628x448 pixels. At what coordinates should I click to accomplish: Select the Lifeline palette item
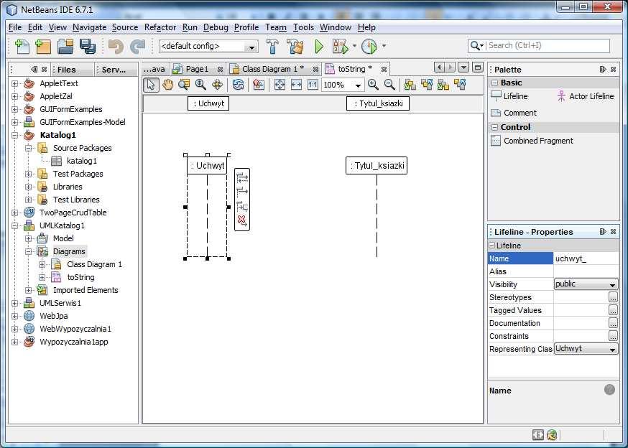pos(509,96)
